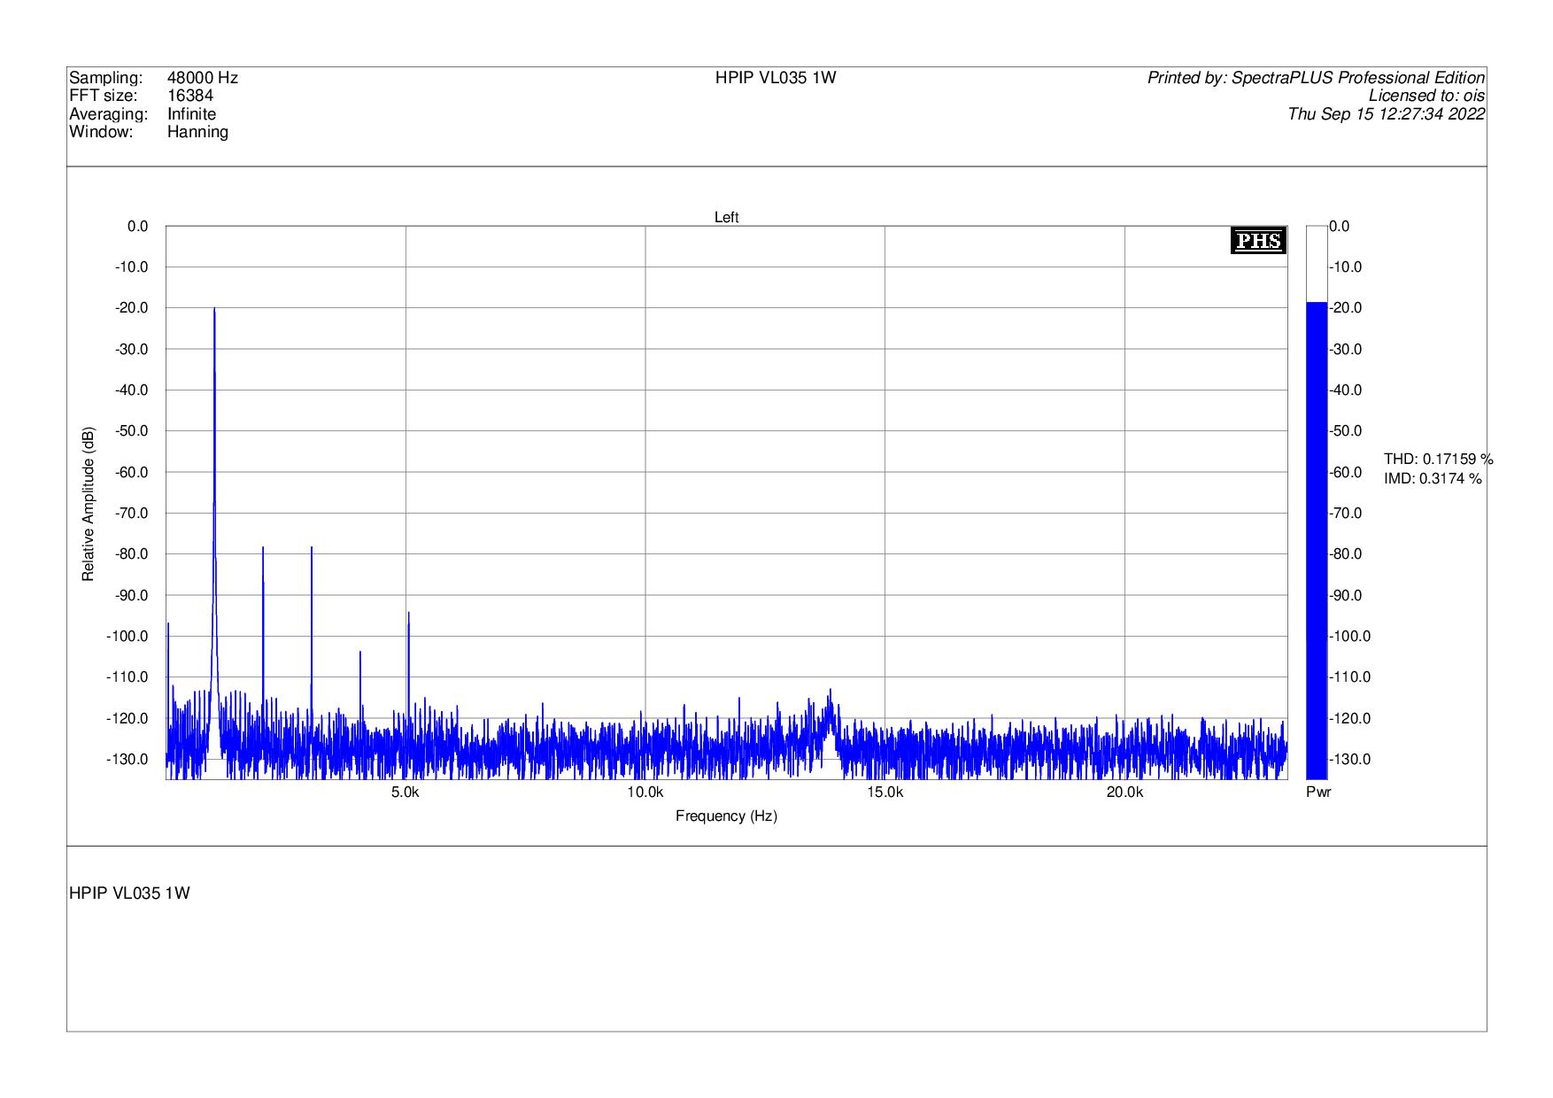The width and height of the screenshot is (1553, 1098).
Task: Click the "16384" FFT size value
Action: (190, 96)
